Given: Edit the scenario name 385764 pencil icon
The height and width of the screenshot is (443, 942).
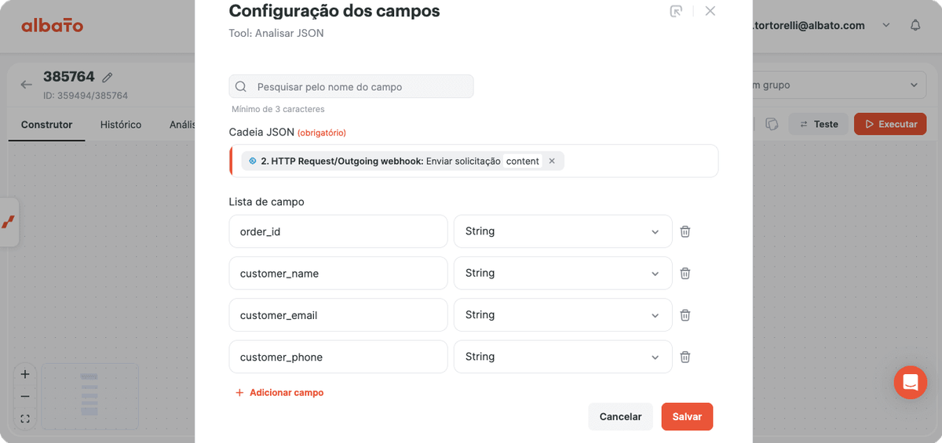Looking at the screenshot, I should (x=108, y=77).
